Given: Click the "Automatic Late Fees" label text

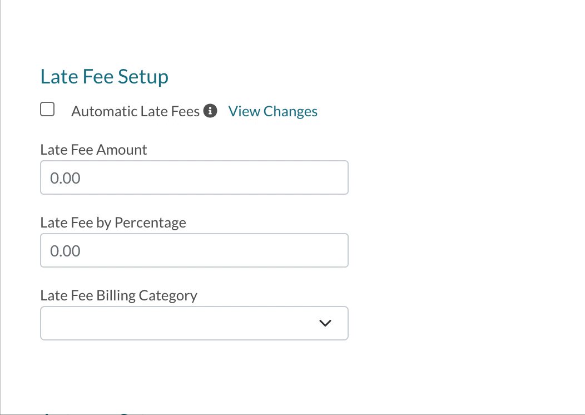Looking at the screenshot, I should (135, 112).
